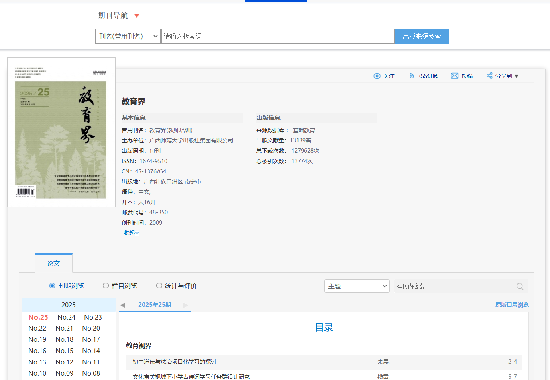Click the 分享到 share icon
This screenshot has height=380, width=550.
[x=489, y=76]
